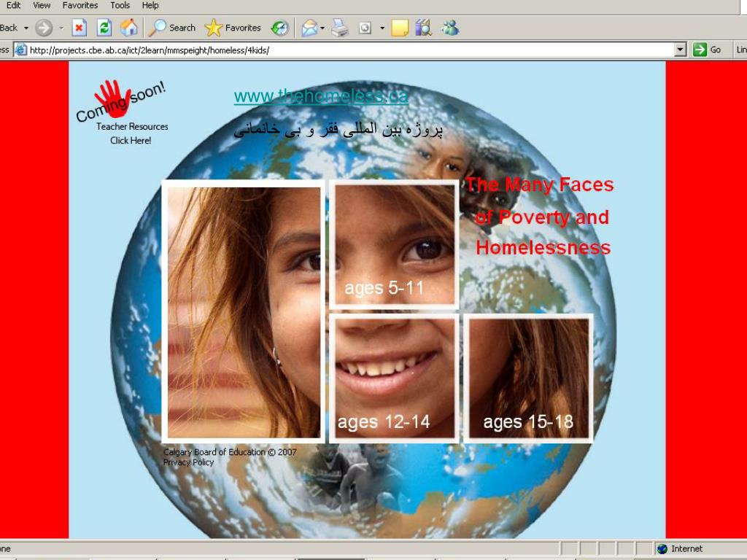Select the ages 12-14 photo tile
747x560 pixels.
coord(394,378)
